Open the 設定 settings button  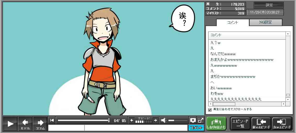click(x=269, y=5)
